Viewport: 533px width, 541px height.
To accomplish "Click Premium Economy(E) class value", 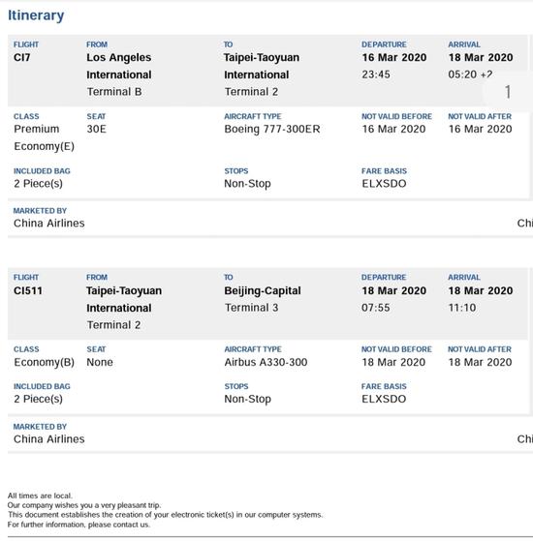I will click(x=44, y=137).
